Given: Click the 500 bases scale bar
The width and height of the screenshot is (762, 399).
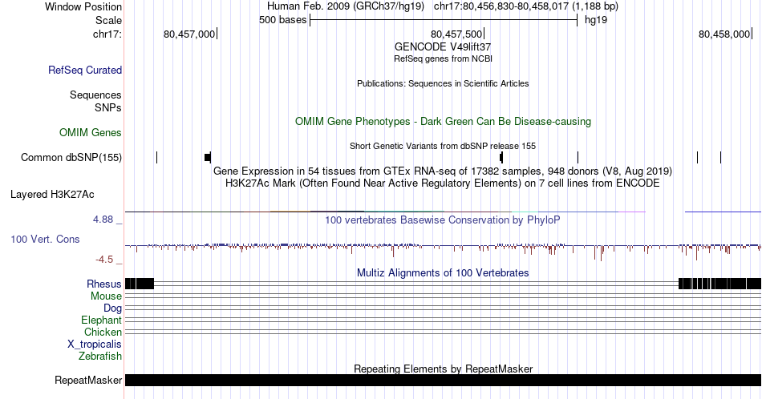Looking at the screenshot, I should 444,20.
